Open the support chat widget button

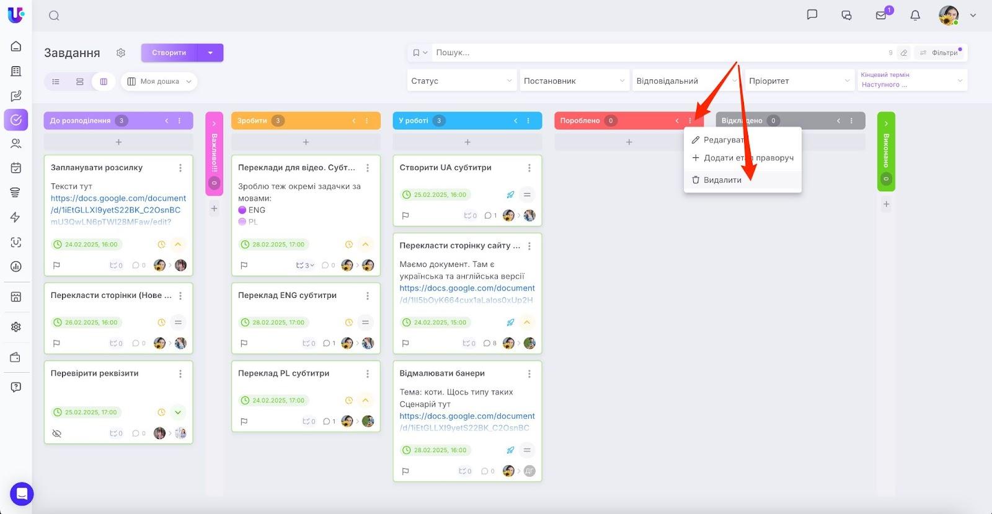pyautogui.click(x=22, y=494)
